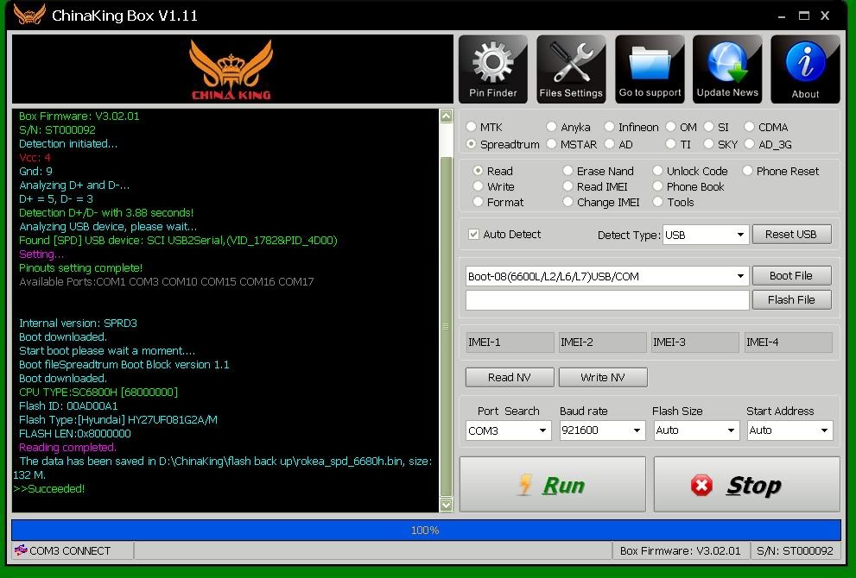Choose the MSTAR platform
Viewport: 856px width, 578px height.
551,144
